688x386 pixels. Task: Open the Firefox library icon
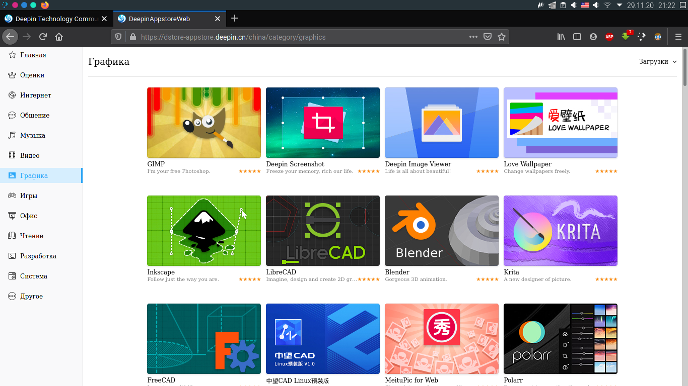[x=561, y=37]
